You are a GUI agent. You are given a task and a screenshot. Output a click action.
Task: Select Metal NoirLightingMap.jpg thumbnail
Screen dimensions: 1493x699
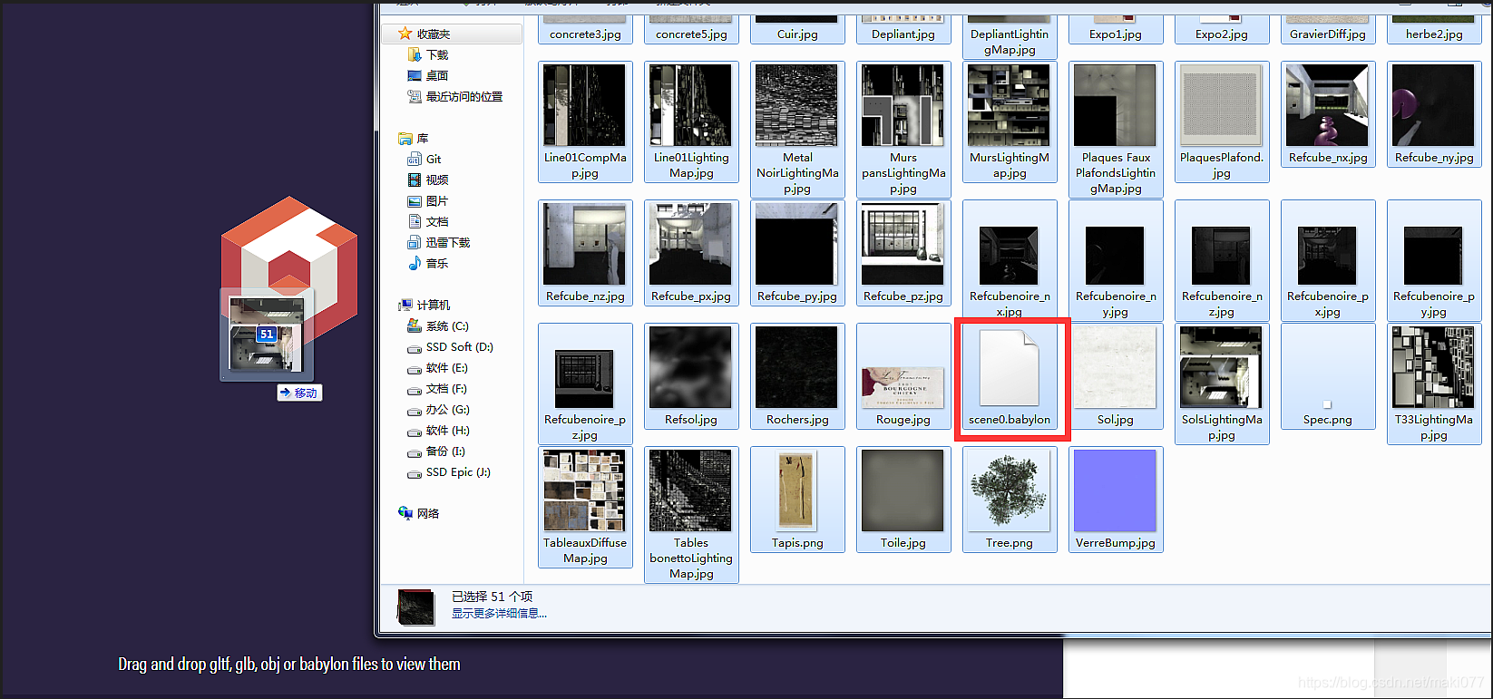click(796, 105)
